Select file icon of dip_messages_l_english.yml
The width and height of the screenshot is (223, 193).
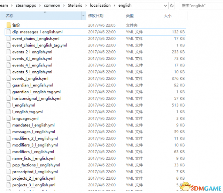click(8, 32)
